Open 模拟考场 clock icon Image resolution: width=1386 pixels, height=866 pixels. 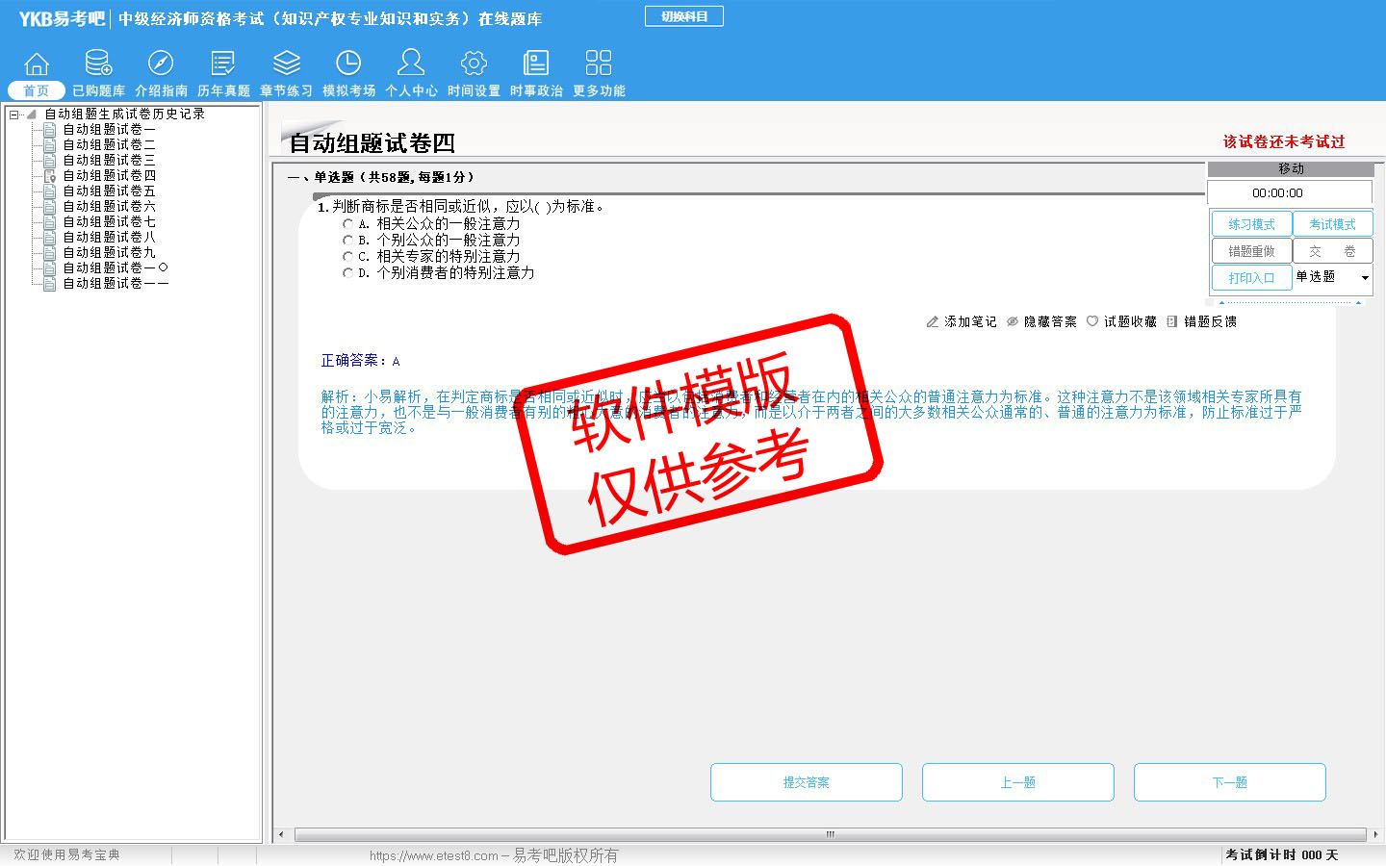click(x=348, y=64)
